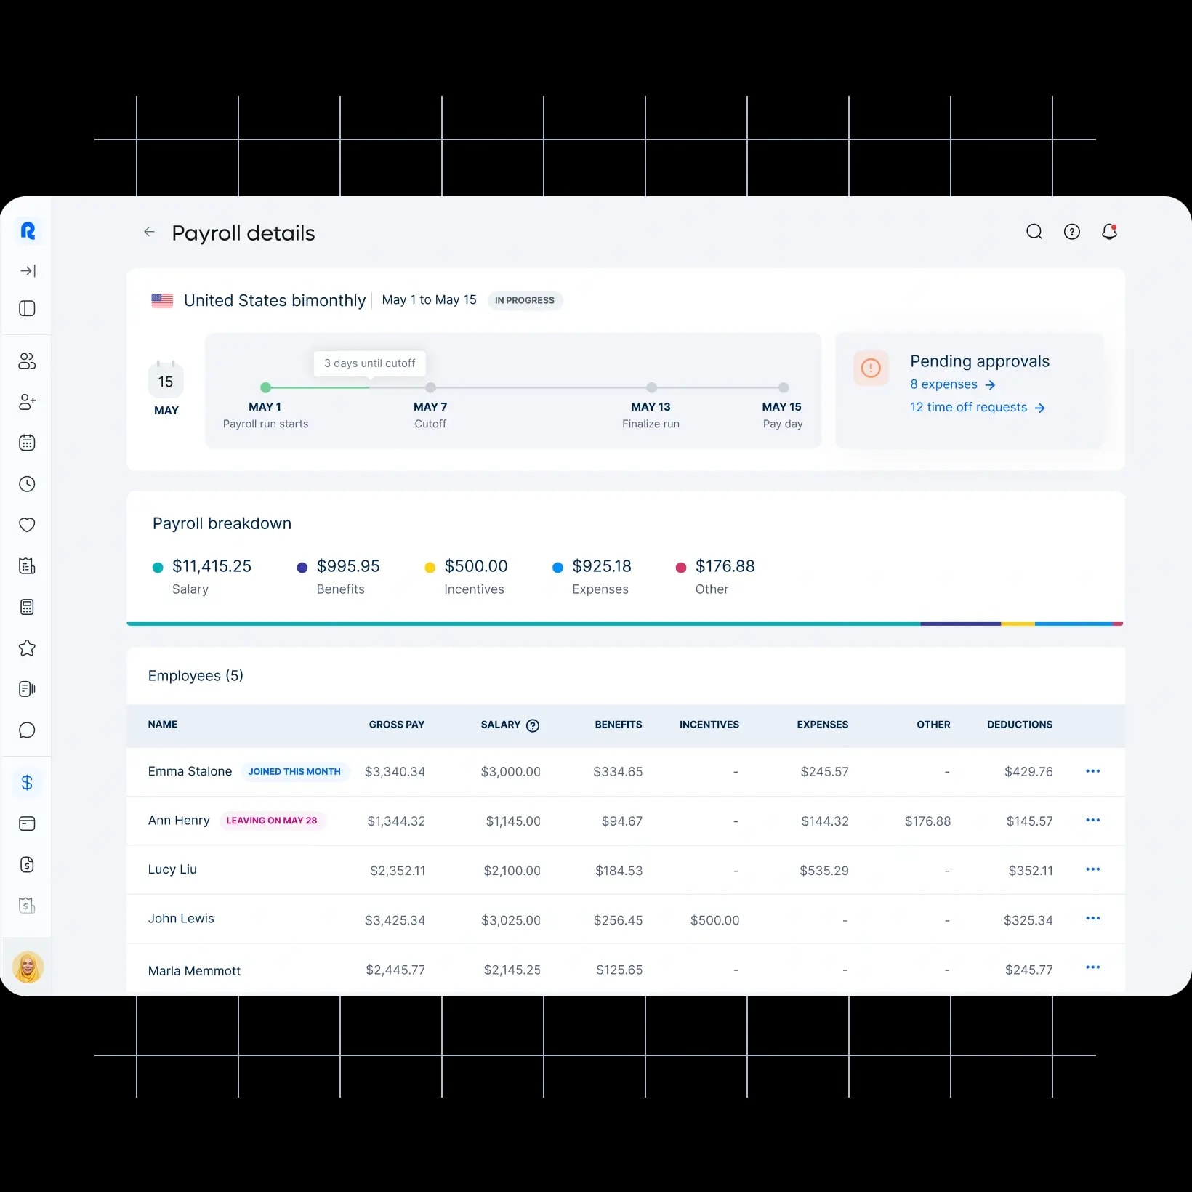Sort by the BENEFITS column header
This screenshot has width=1192, height=1192.
click(619, 725)
